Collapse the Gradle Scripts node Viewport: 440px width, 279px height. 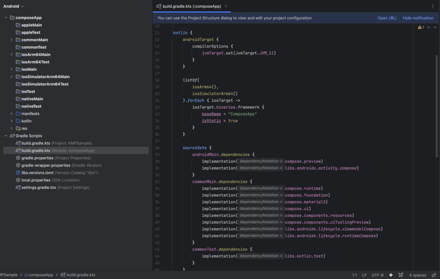click(x=6, y=136)
